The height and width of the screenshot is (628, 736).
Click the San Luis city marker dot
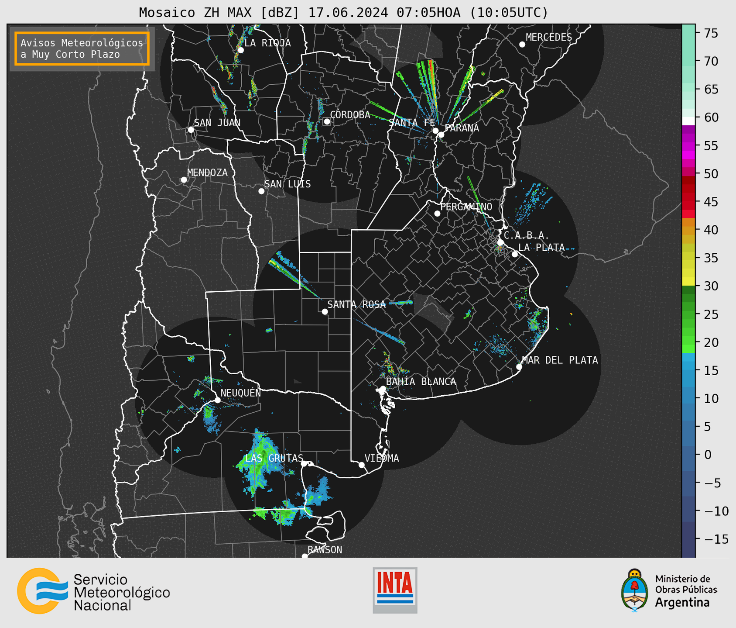point(261,191)
